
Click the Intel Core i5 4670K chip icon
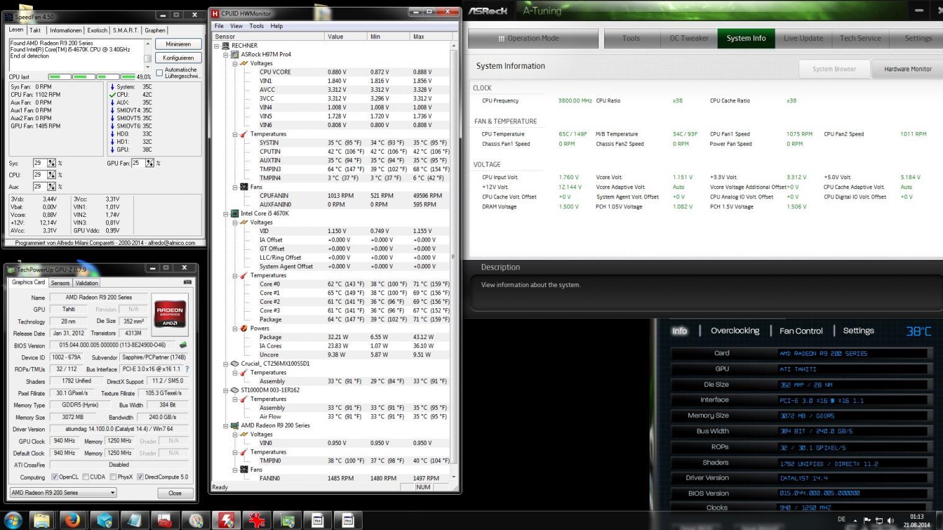point(235,213)
